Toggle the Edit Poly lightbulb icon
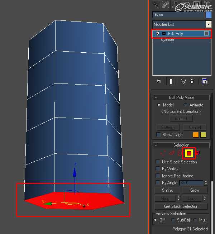Screen dimensions: 215x234 pyautogui.click(x=157, y=33)
